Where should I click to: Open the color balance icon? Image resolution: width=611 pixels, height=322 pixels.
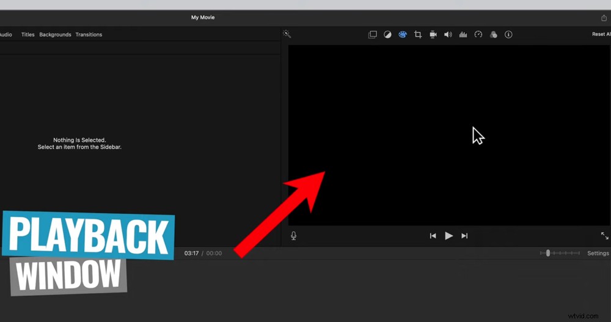tap(387, 34)
